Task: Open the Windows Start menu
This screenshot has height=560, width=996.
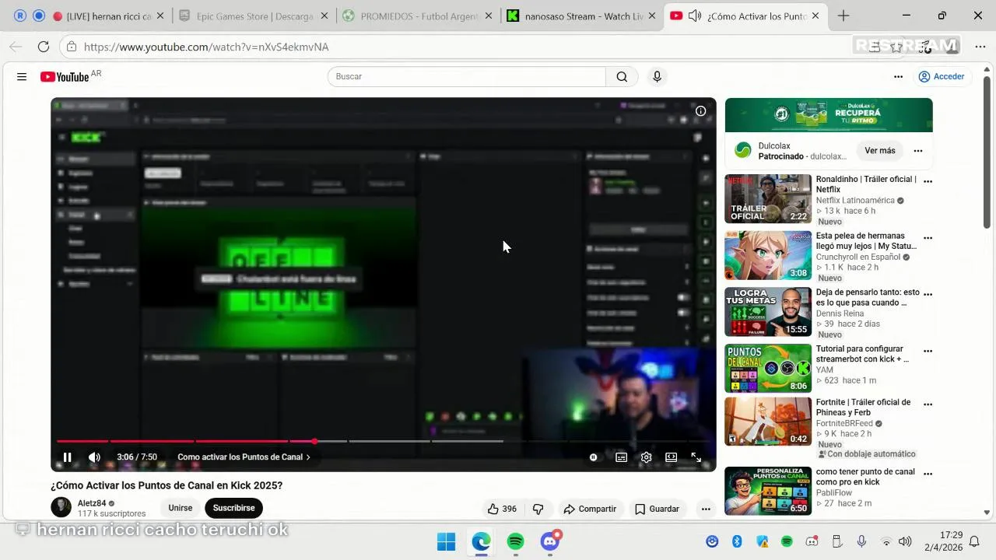Action: [447, 541]
